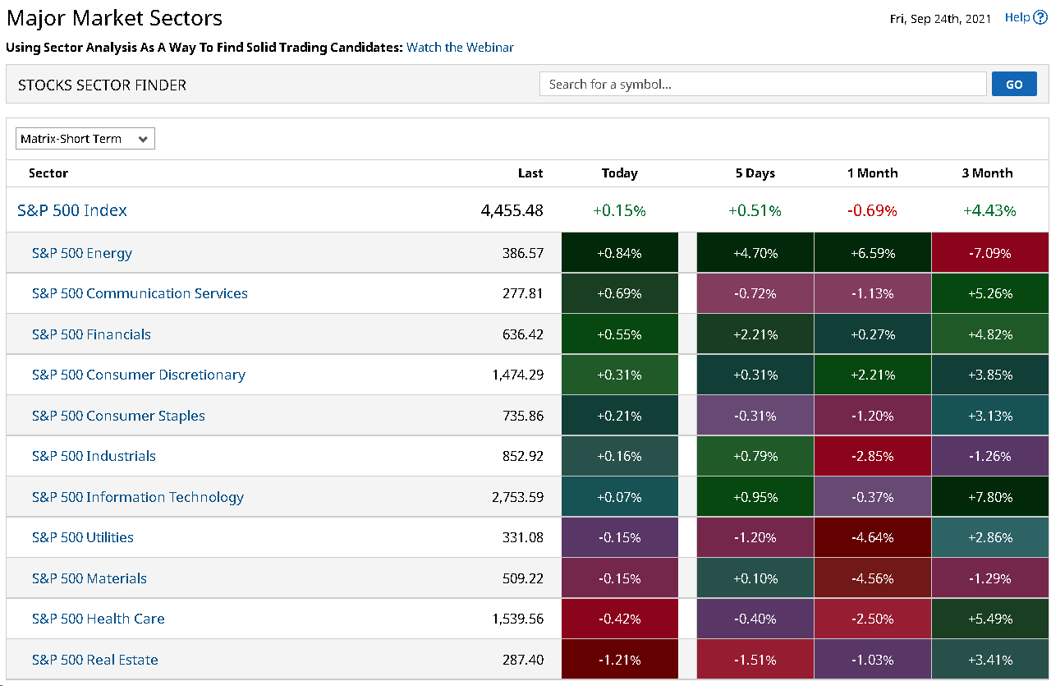The height and width of the screenshot is (686, 1051).
Task: Click Materials' 5 Days cell showing +0.10%
Action: coord(755,578)
